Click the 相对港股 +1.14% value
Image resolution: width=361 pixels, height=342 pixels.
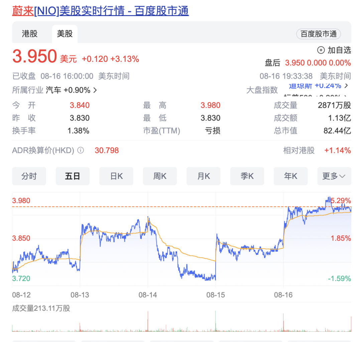(x=338, y=151)
